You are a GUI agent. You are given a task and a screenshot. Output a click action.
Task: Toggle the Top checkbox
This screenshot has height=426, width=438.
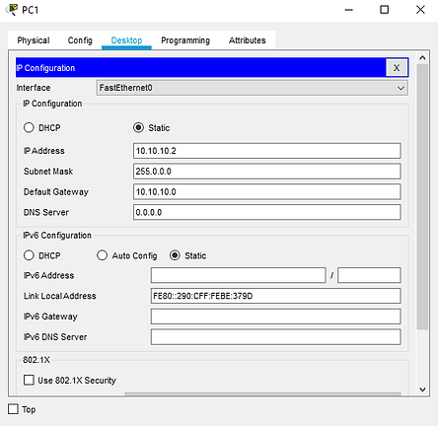(13, 409)
